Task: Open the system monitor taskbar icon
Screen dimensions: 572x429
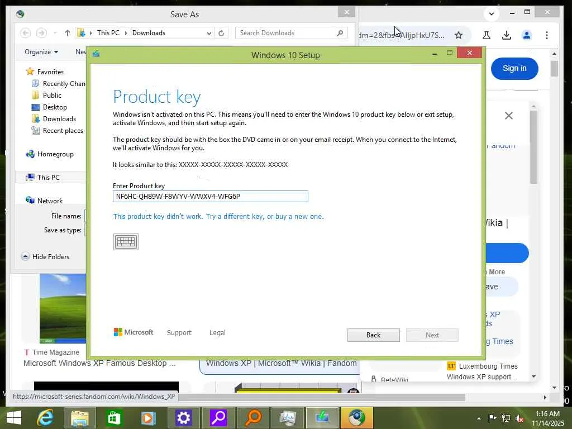Action: point(288,418)
